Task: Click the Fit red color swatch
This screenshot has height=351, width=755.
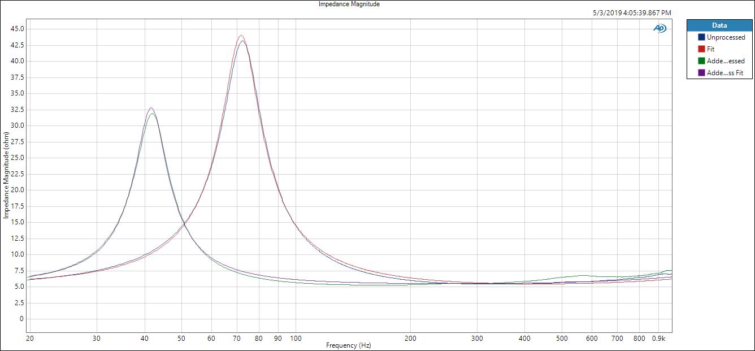Action: [x=702, y=49]
